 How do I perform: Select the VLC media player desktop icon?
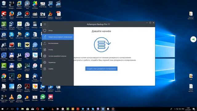pos(12,98)
